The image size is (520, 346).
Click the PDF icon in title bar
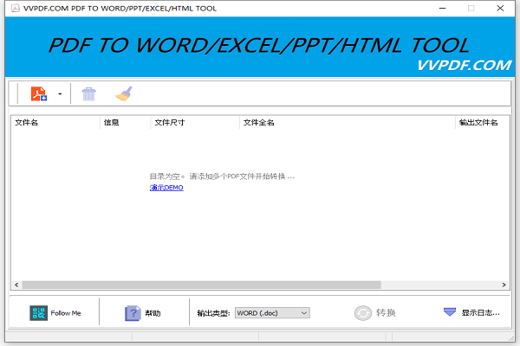pos(16,9)
